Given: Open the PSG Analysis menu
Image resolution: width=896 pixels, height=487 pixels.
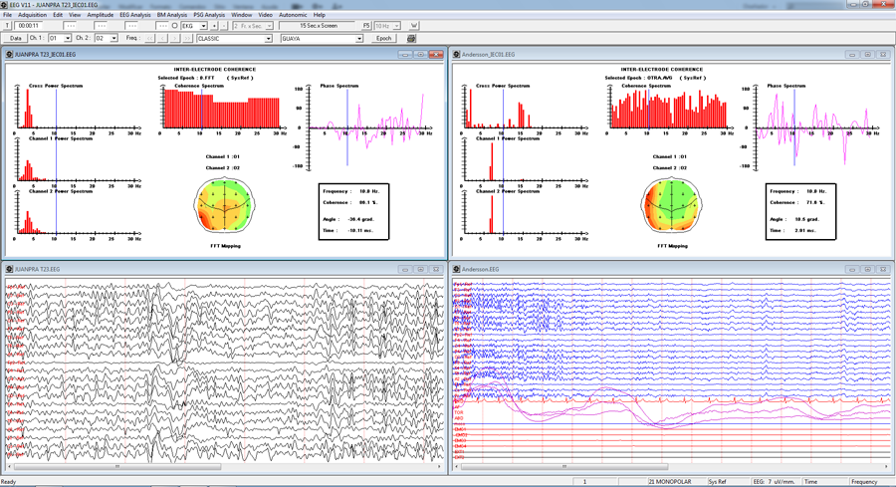Looking at the screenshot, I should [x=209, y=15].
